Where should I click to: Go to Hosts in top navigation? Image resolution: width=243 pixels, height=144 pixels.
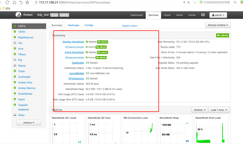(167, 15)
